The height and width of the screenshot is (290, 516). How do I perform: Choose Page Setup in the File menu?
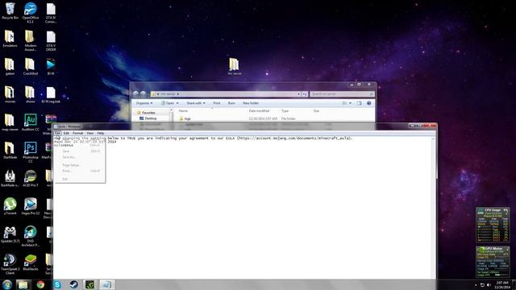coord(80,165)
